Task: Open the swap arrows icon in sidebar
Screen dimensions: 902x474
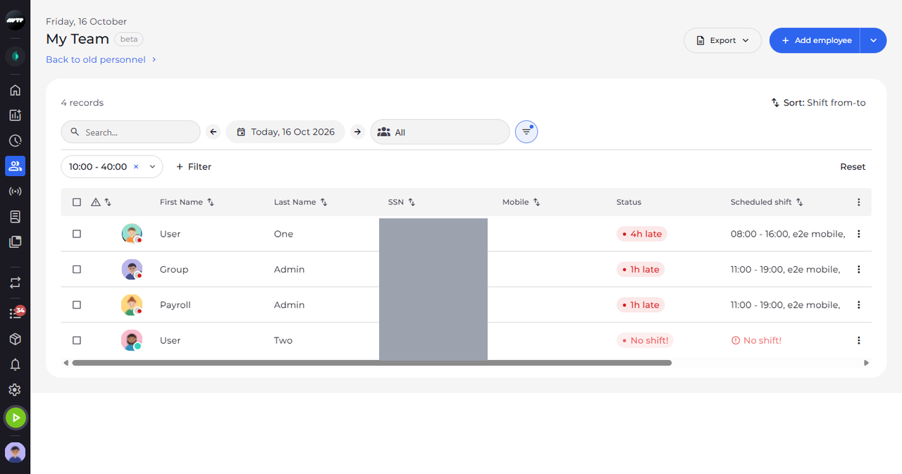Action: coord(15,282)
